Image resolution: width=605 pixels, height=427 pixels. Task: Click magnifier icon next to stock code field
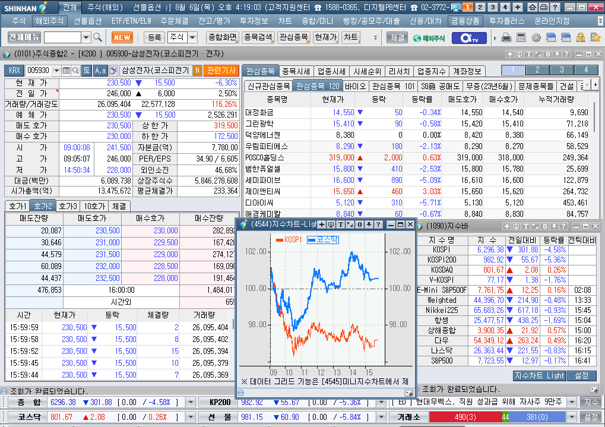(75, 71)
